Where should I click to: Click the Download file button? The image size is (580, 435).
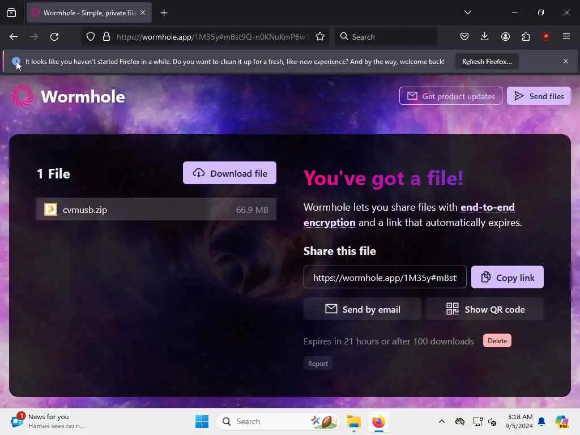click(229, 173)
